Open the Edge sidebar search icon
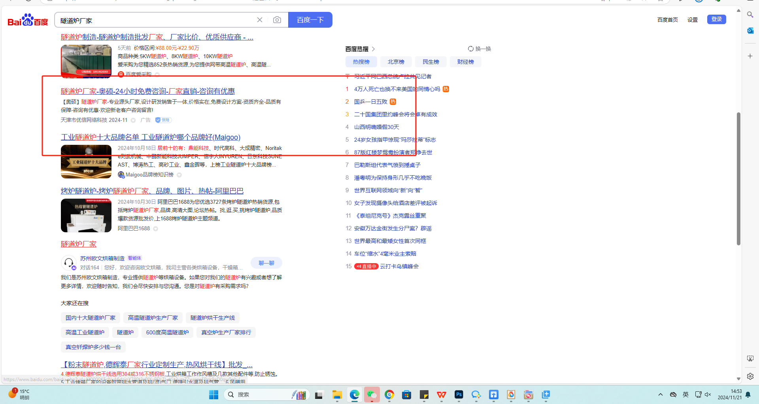This screenshot has height=404, width=759. (750, 15)
